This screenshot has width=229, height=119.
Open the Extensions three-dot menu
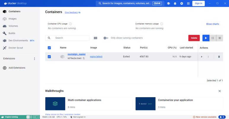(x=34, y=58)
